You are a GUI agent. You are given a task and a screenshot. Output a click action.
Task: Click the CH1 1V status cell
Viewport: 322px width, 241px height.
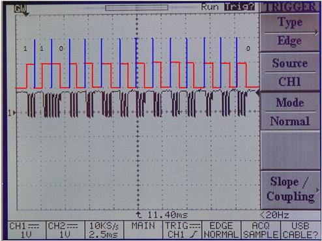click(26, 230)
